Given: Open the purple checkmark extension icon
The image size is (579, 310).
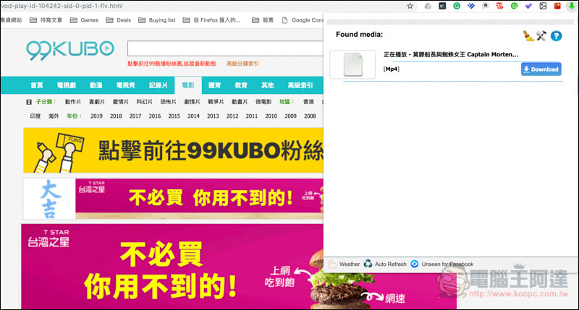Looking at the screenshot, I should coord(528,6).
